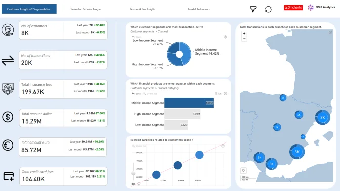
Task: Click the camera icon below scatter chart
Action: coord(133,184)
